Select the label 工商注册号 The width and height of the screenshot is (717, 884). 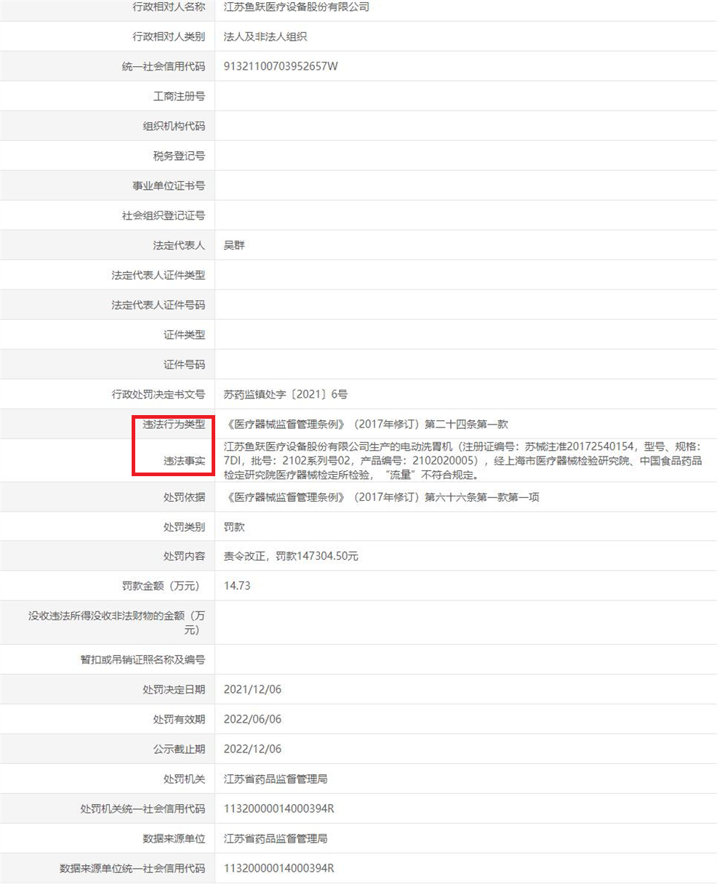click(x=179, y=96)
